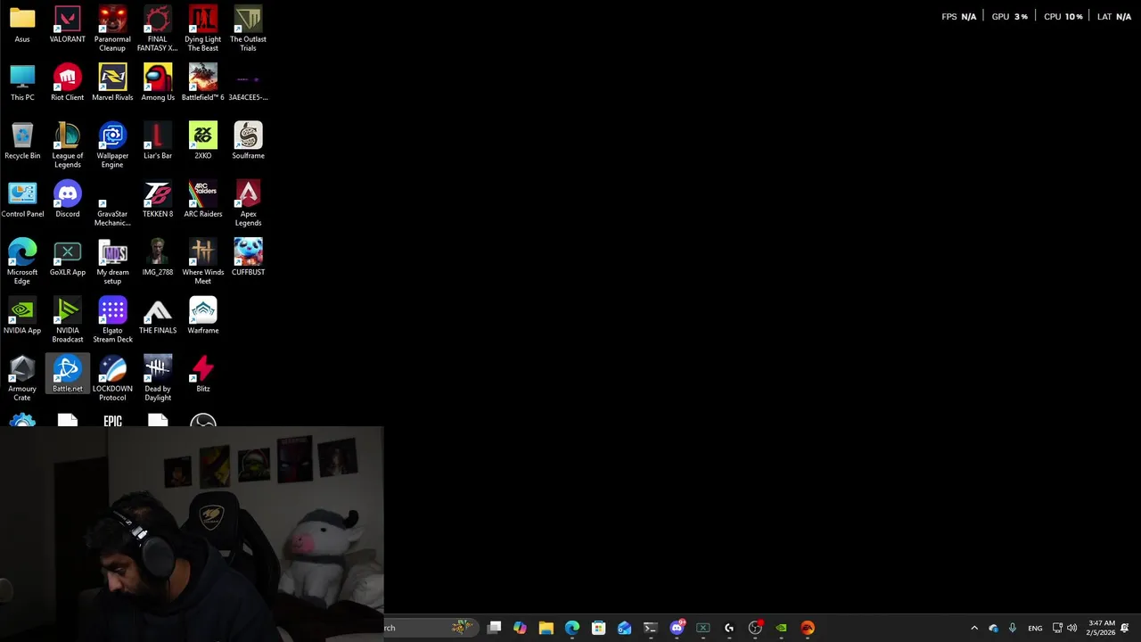Select the Marvel Rivals icon

click(x=112, y=83)
